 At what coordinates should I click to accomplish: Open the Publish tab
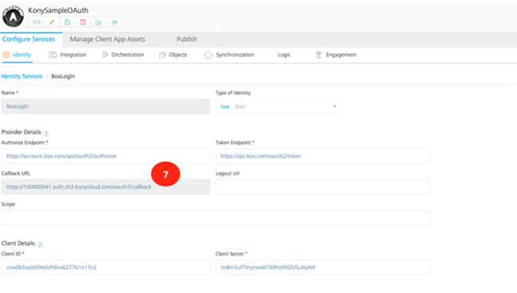pyautogui.click(x=187, y=39)
